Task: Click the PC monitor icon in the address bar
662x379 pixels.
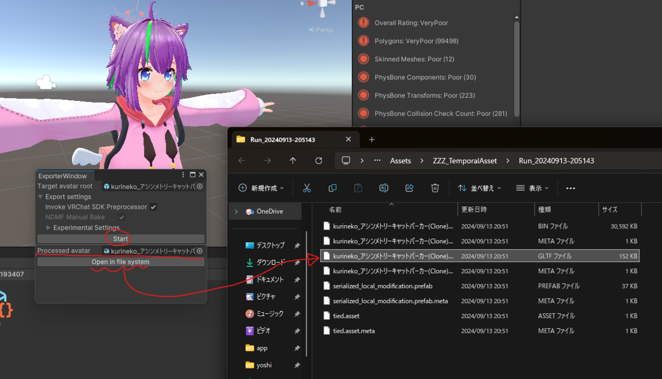Action: point(346,161)
